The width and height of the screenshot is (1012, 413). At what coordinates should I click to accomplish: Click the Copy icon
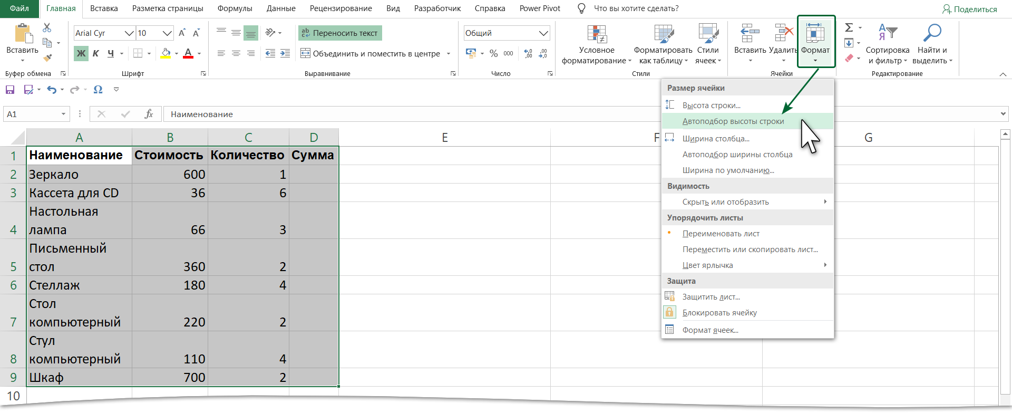click(x=47, y=43)
